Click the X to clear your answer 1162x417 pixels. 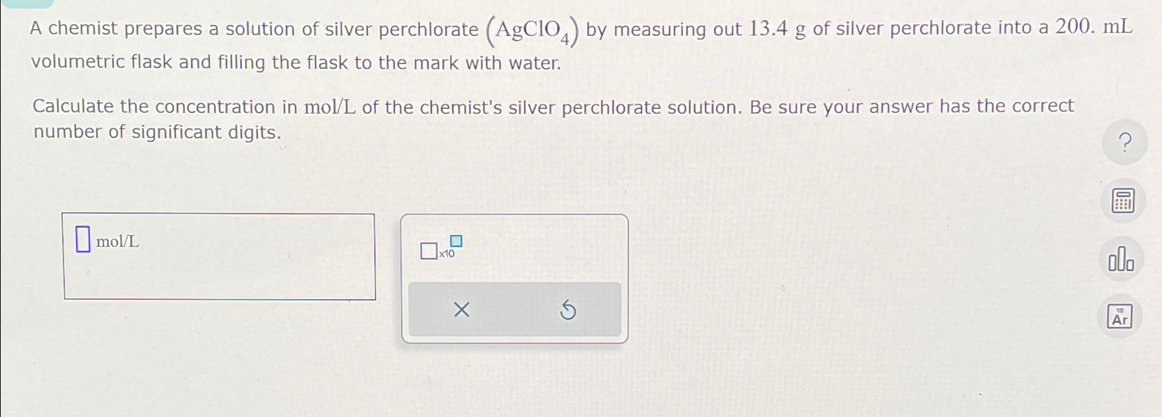click(461, 309)
